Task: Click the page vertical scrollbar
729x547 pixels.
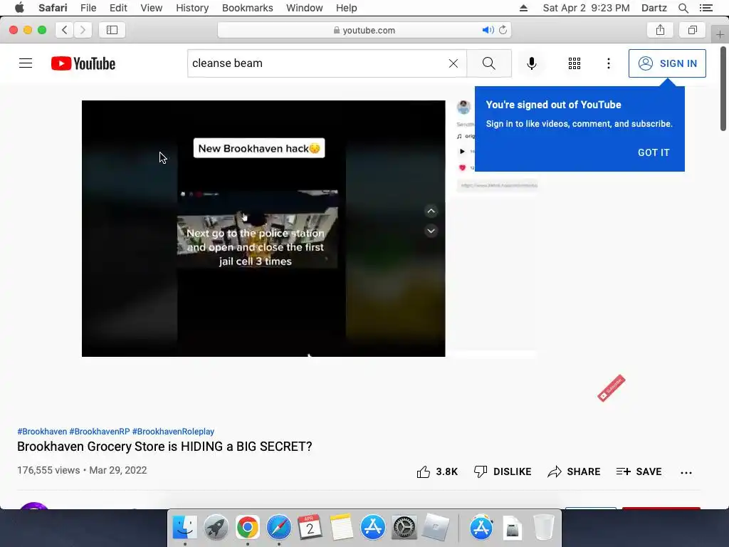Action: pos(723,88)
